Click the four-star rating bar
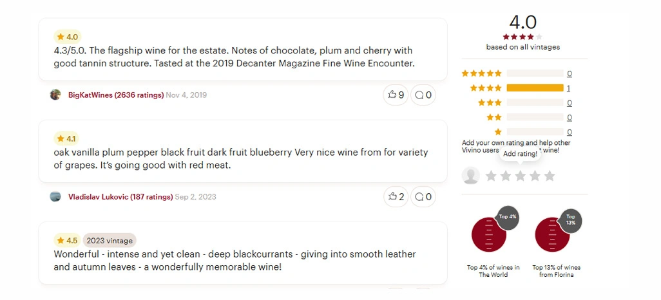This screenshot has width=661, height=300. tap(535, 88)
